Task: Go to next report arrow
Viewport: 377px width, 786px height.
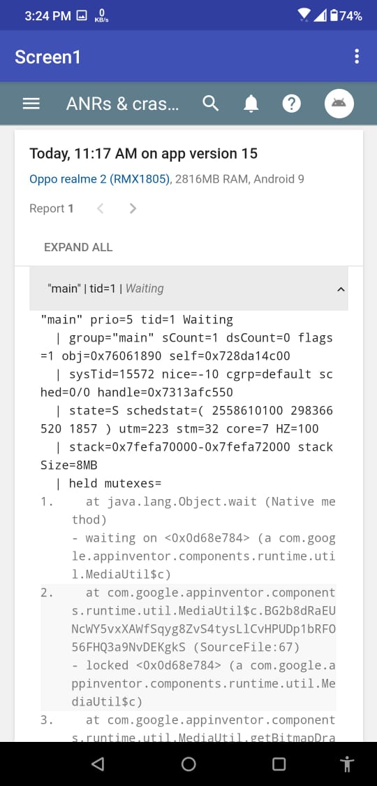Action: [x=133, y=209]
